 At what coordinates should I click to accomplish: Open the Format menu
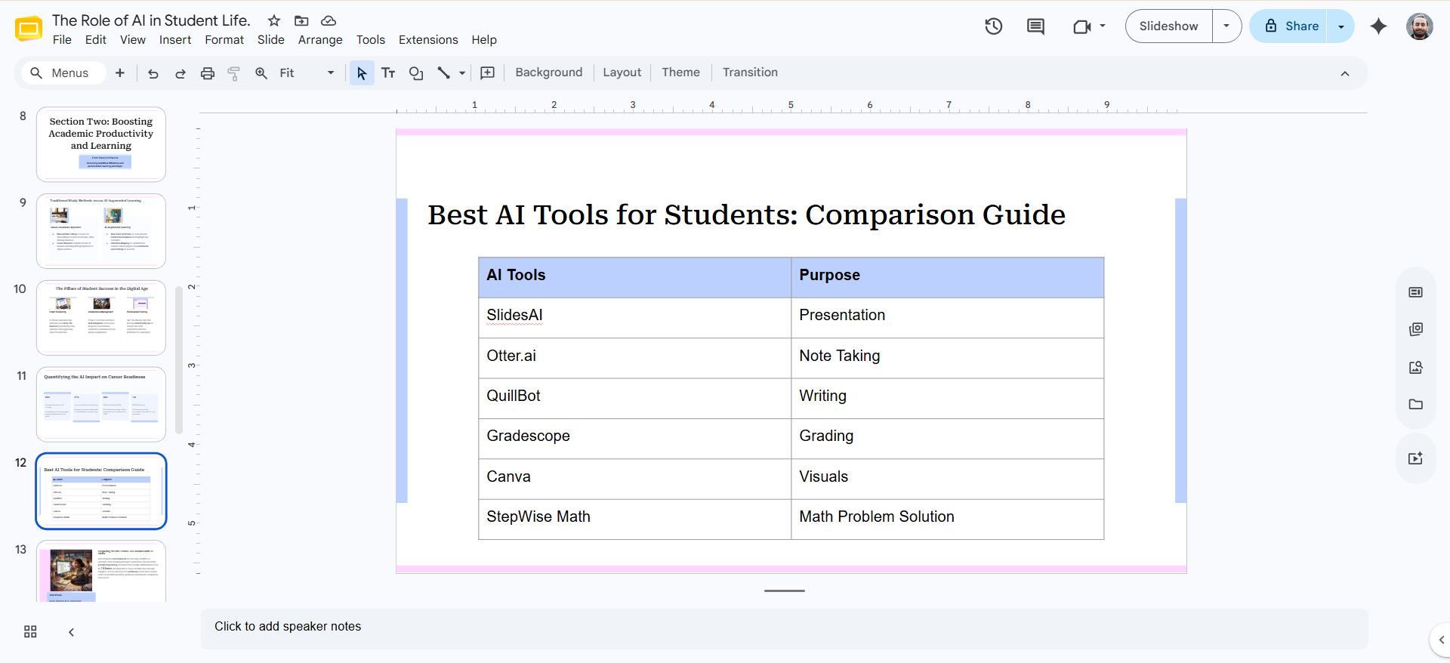[224, 40]
